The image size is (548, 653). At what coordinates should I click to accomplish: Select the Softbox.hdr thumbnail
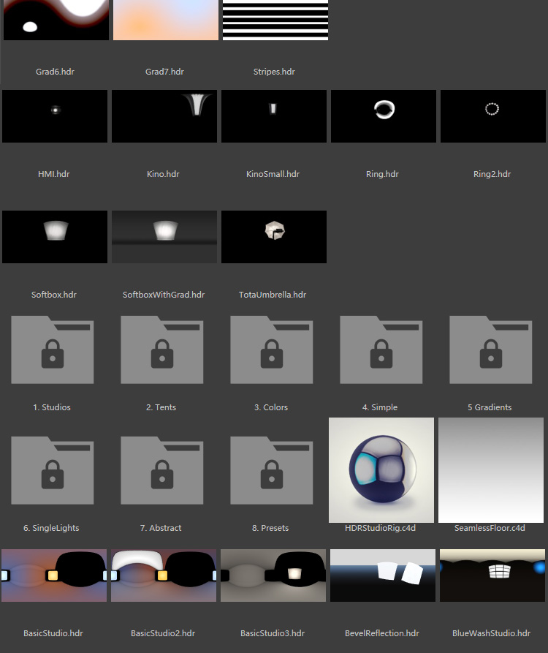(55, 236)
